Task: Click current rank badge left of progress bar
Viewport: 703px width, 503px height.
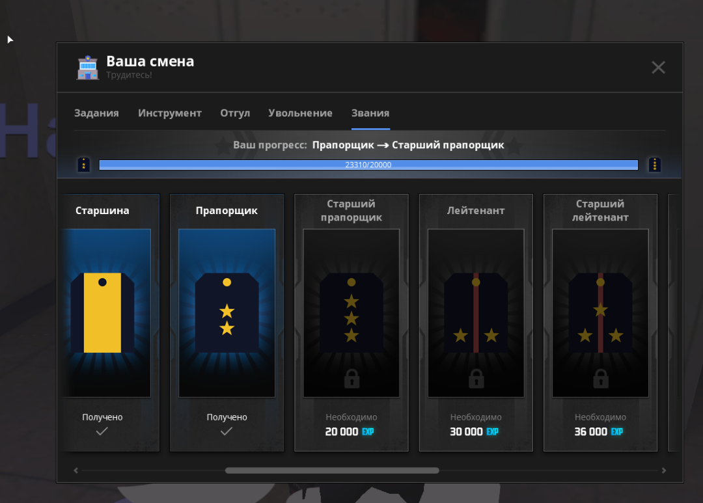Action: coord(84,165)
